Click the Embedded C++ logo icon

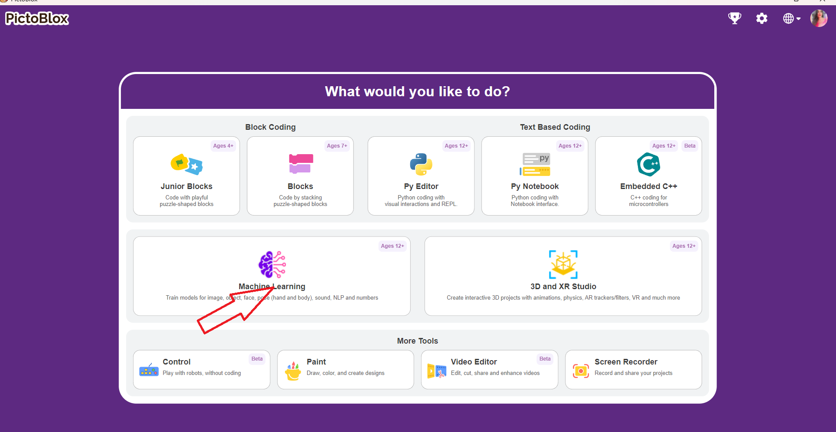pyautogui.click(x=649, y=164)
